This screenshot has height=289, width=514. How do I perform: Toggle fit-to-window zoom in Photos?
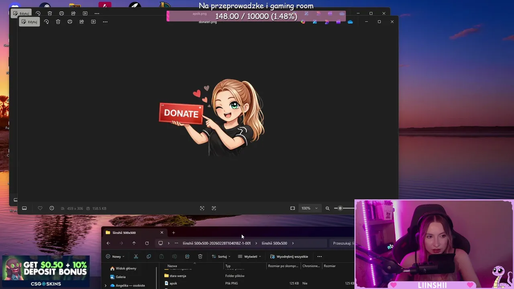[x=292, y=208]
